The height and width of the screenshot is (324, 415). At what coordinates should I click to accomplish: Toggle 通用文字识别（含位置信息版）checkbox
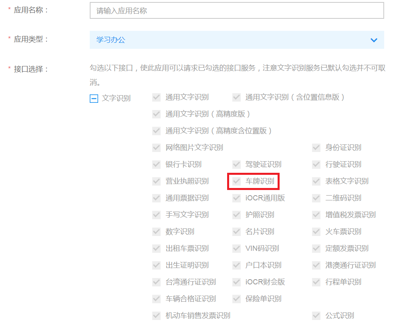[x=236, y=97]
